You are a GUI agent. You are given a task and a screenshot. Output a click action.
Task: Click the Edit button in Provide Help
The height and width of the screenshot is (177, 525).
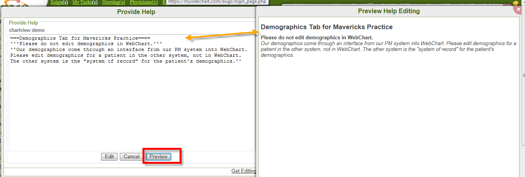[x=109, y=156]
